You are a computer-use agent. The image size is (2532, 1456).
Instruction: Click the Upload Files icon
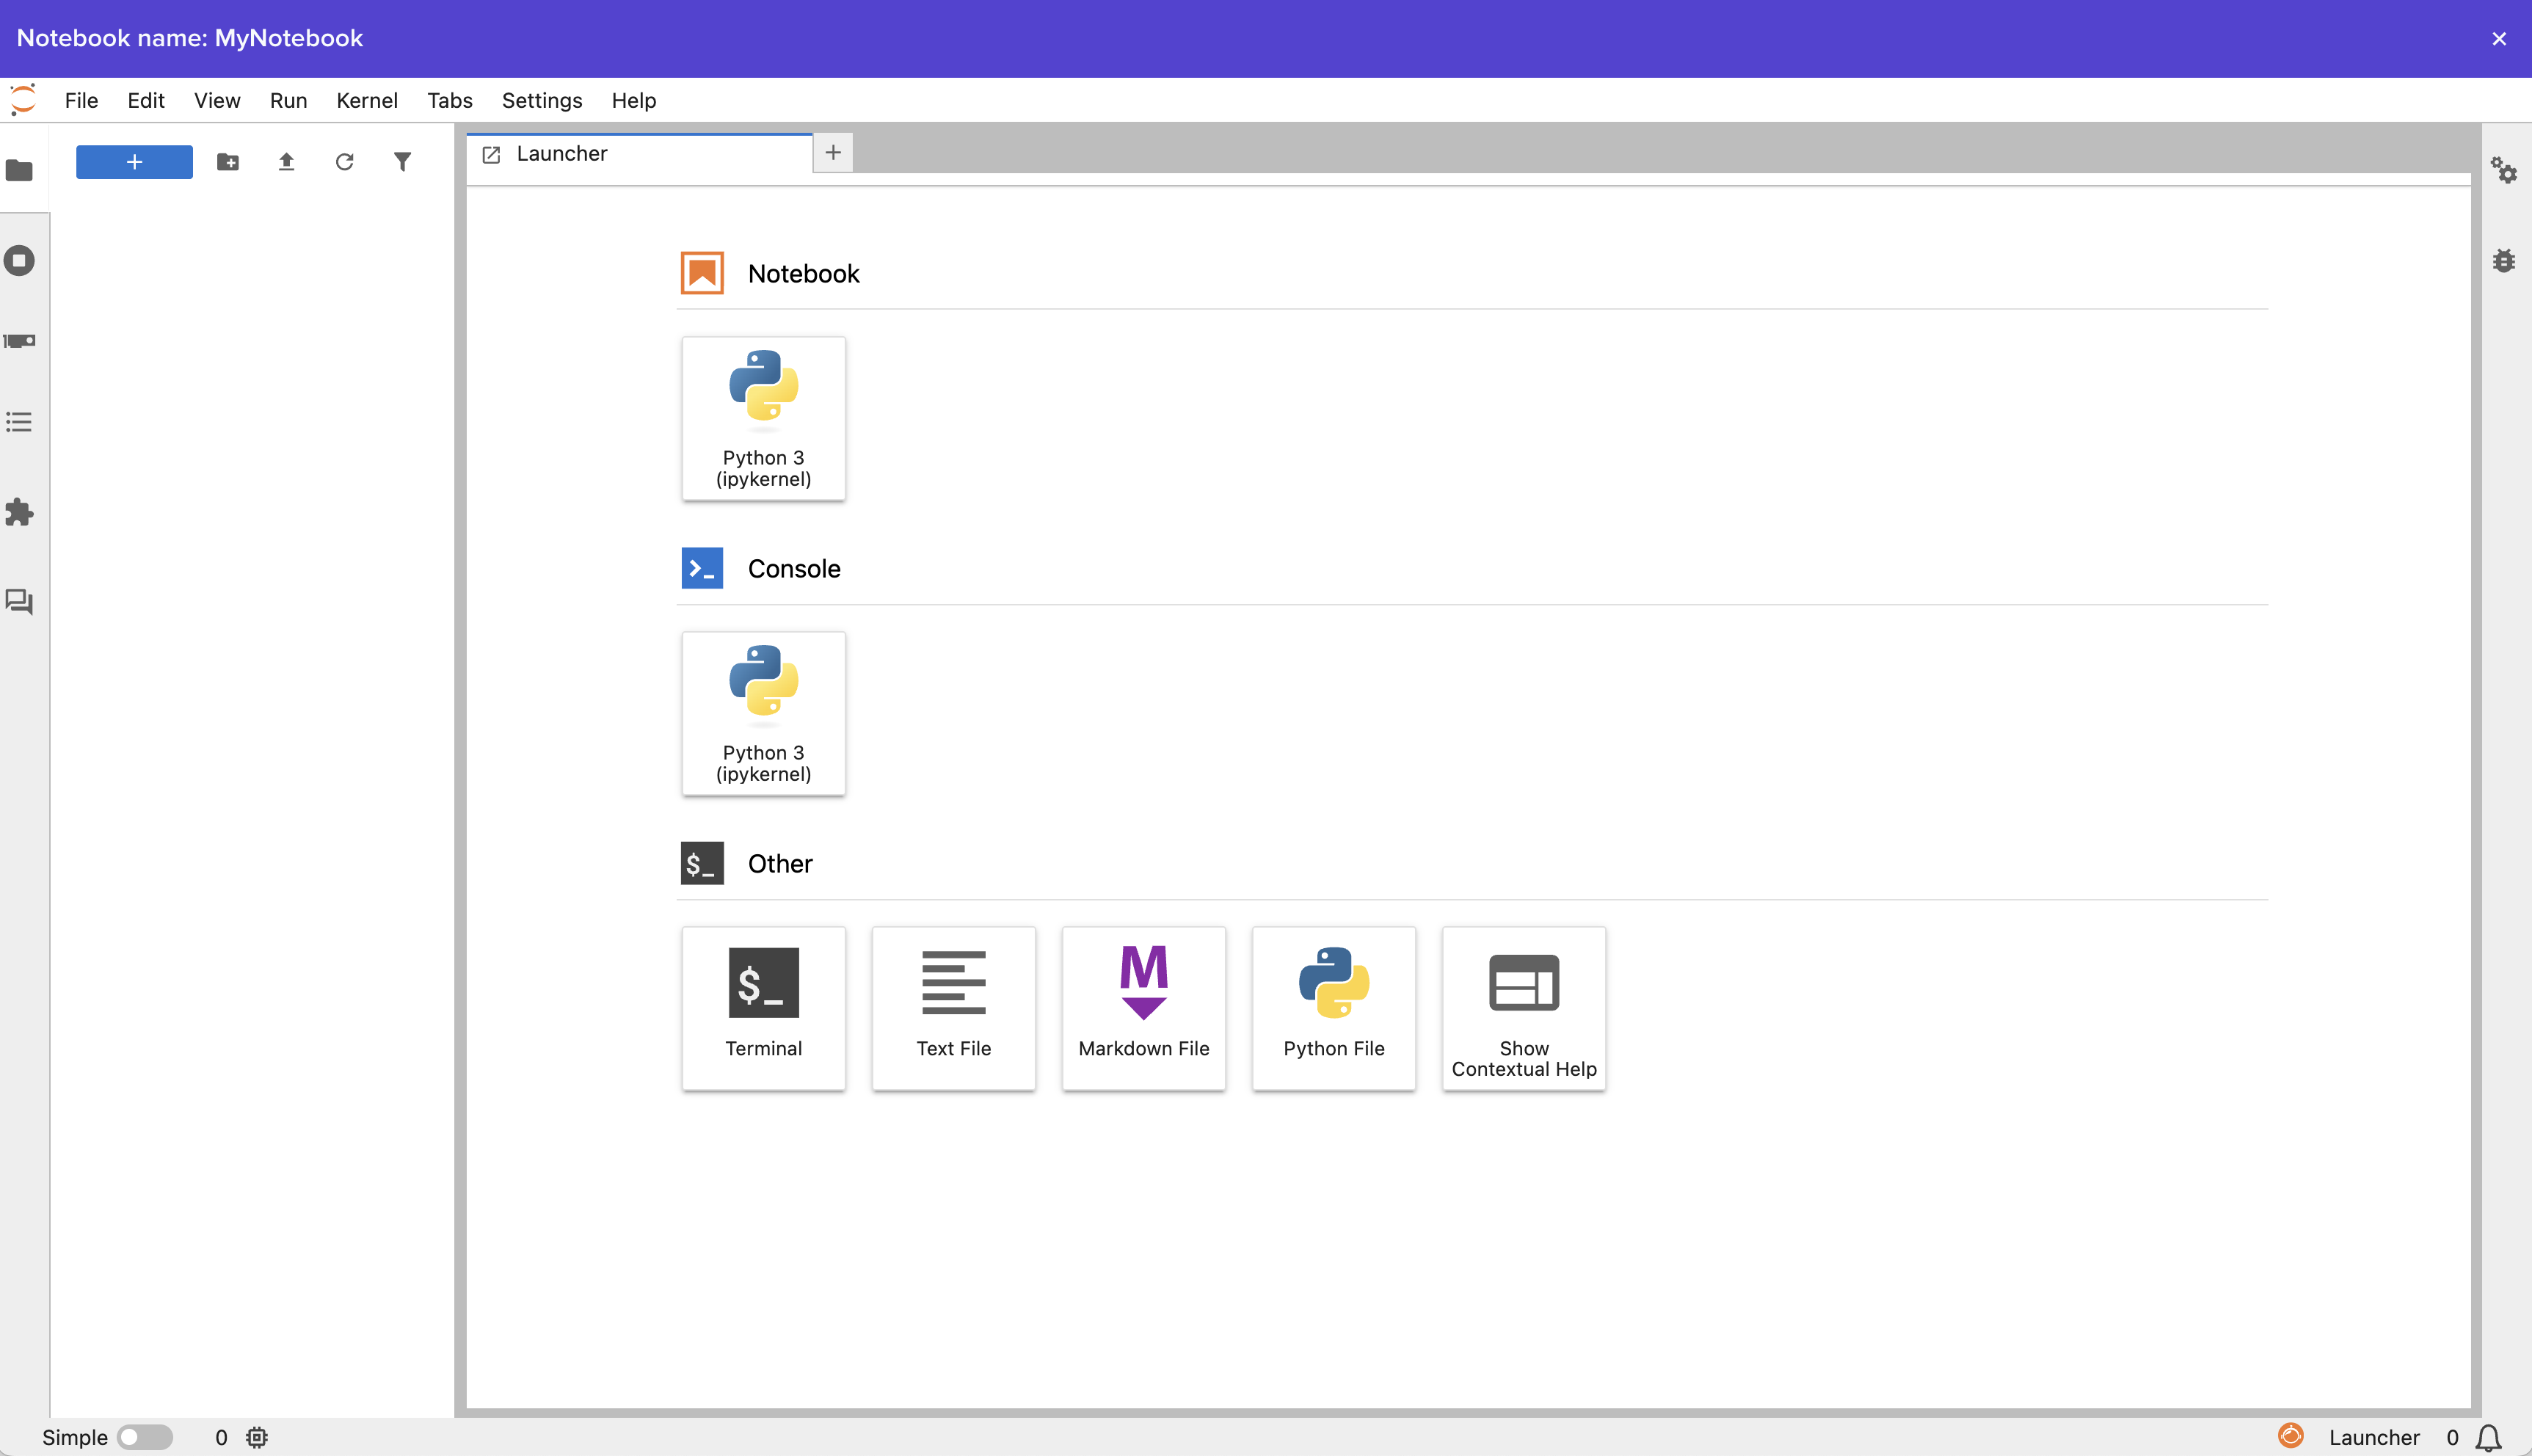tap(286, 162)
